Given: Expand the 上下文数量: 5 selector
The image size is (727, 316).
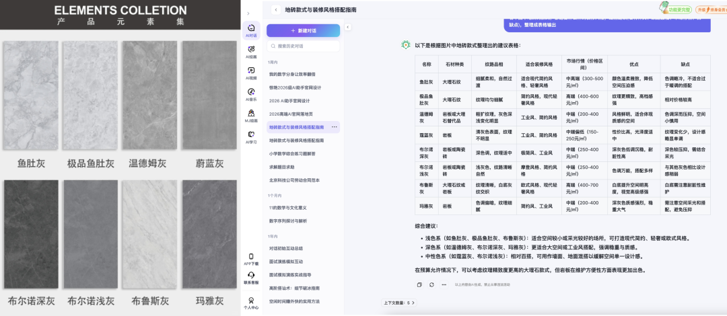Looking at the screenshot, I should (x=399, y=303).
